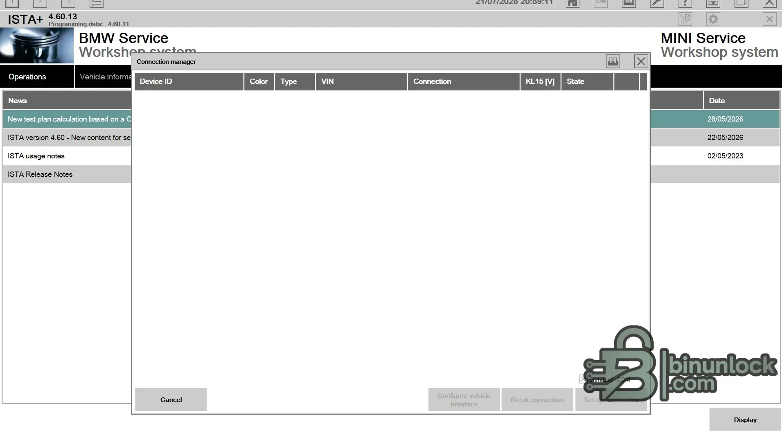Viewport: 782px width, 431px height.
Task: Click the Date column header
Action: click(741, 101)
